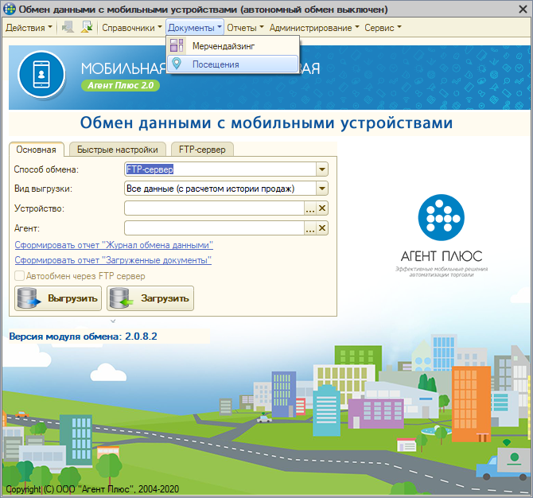Collapse the Документы menu
Screen dimensions: 533x498
coord(195,28)
